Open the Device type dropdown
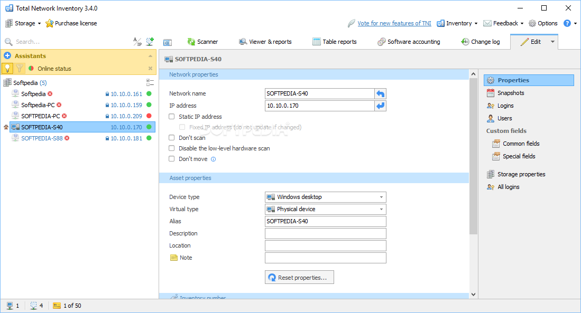The image size is (581, 313). (x=325, y=197)
